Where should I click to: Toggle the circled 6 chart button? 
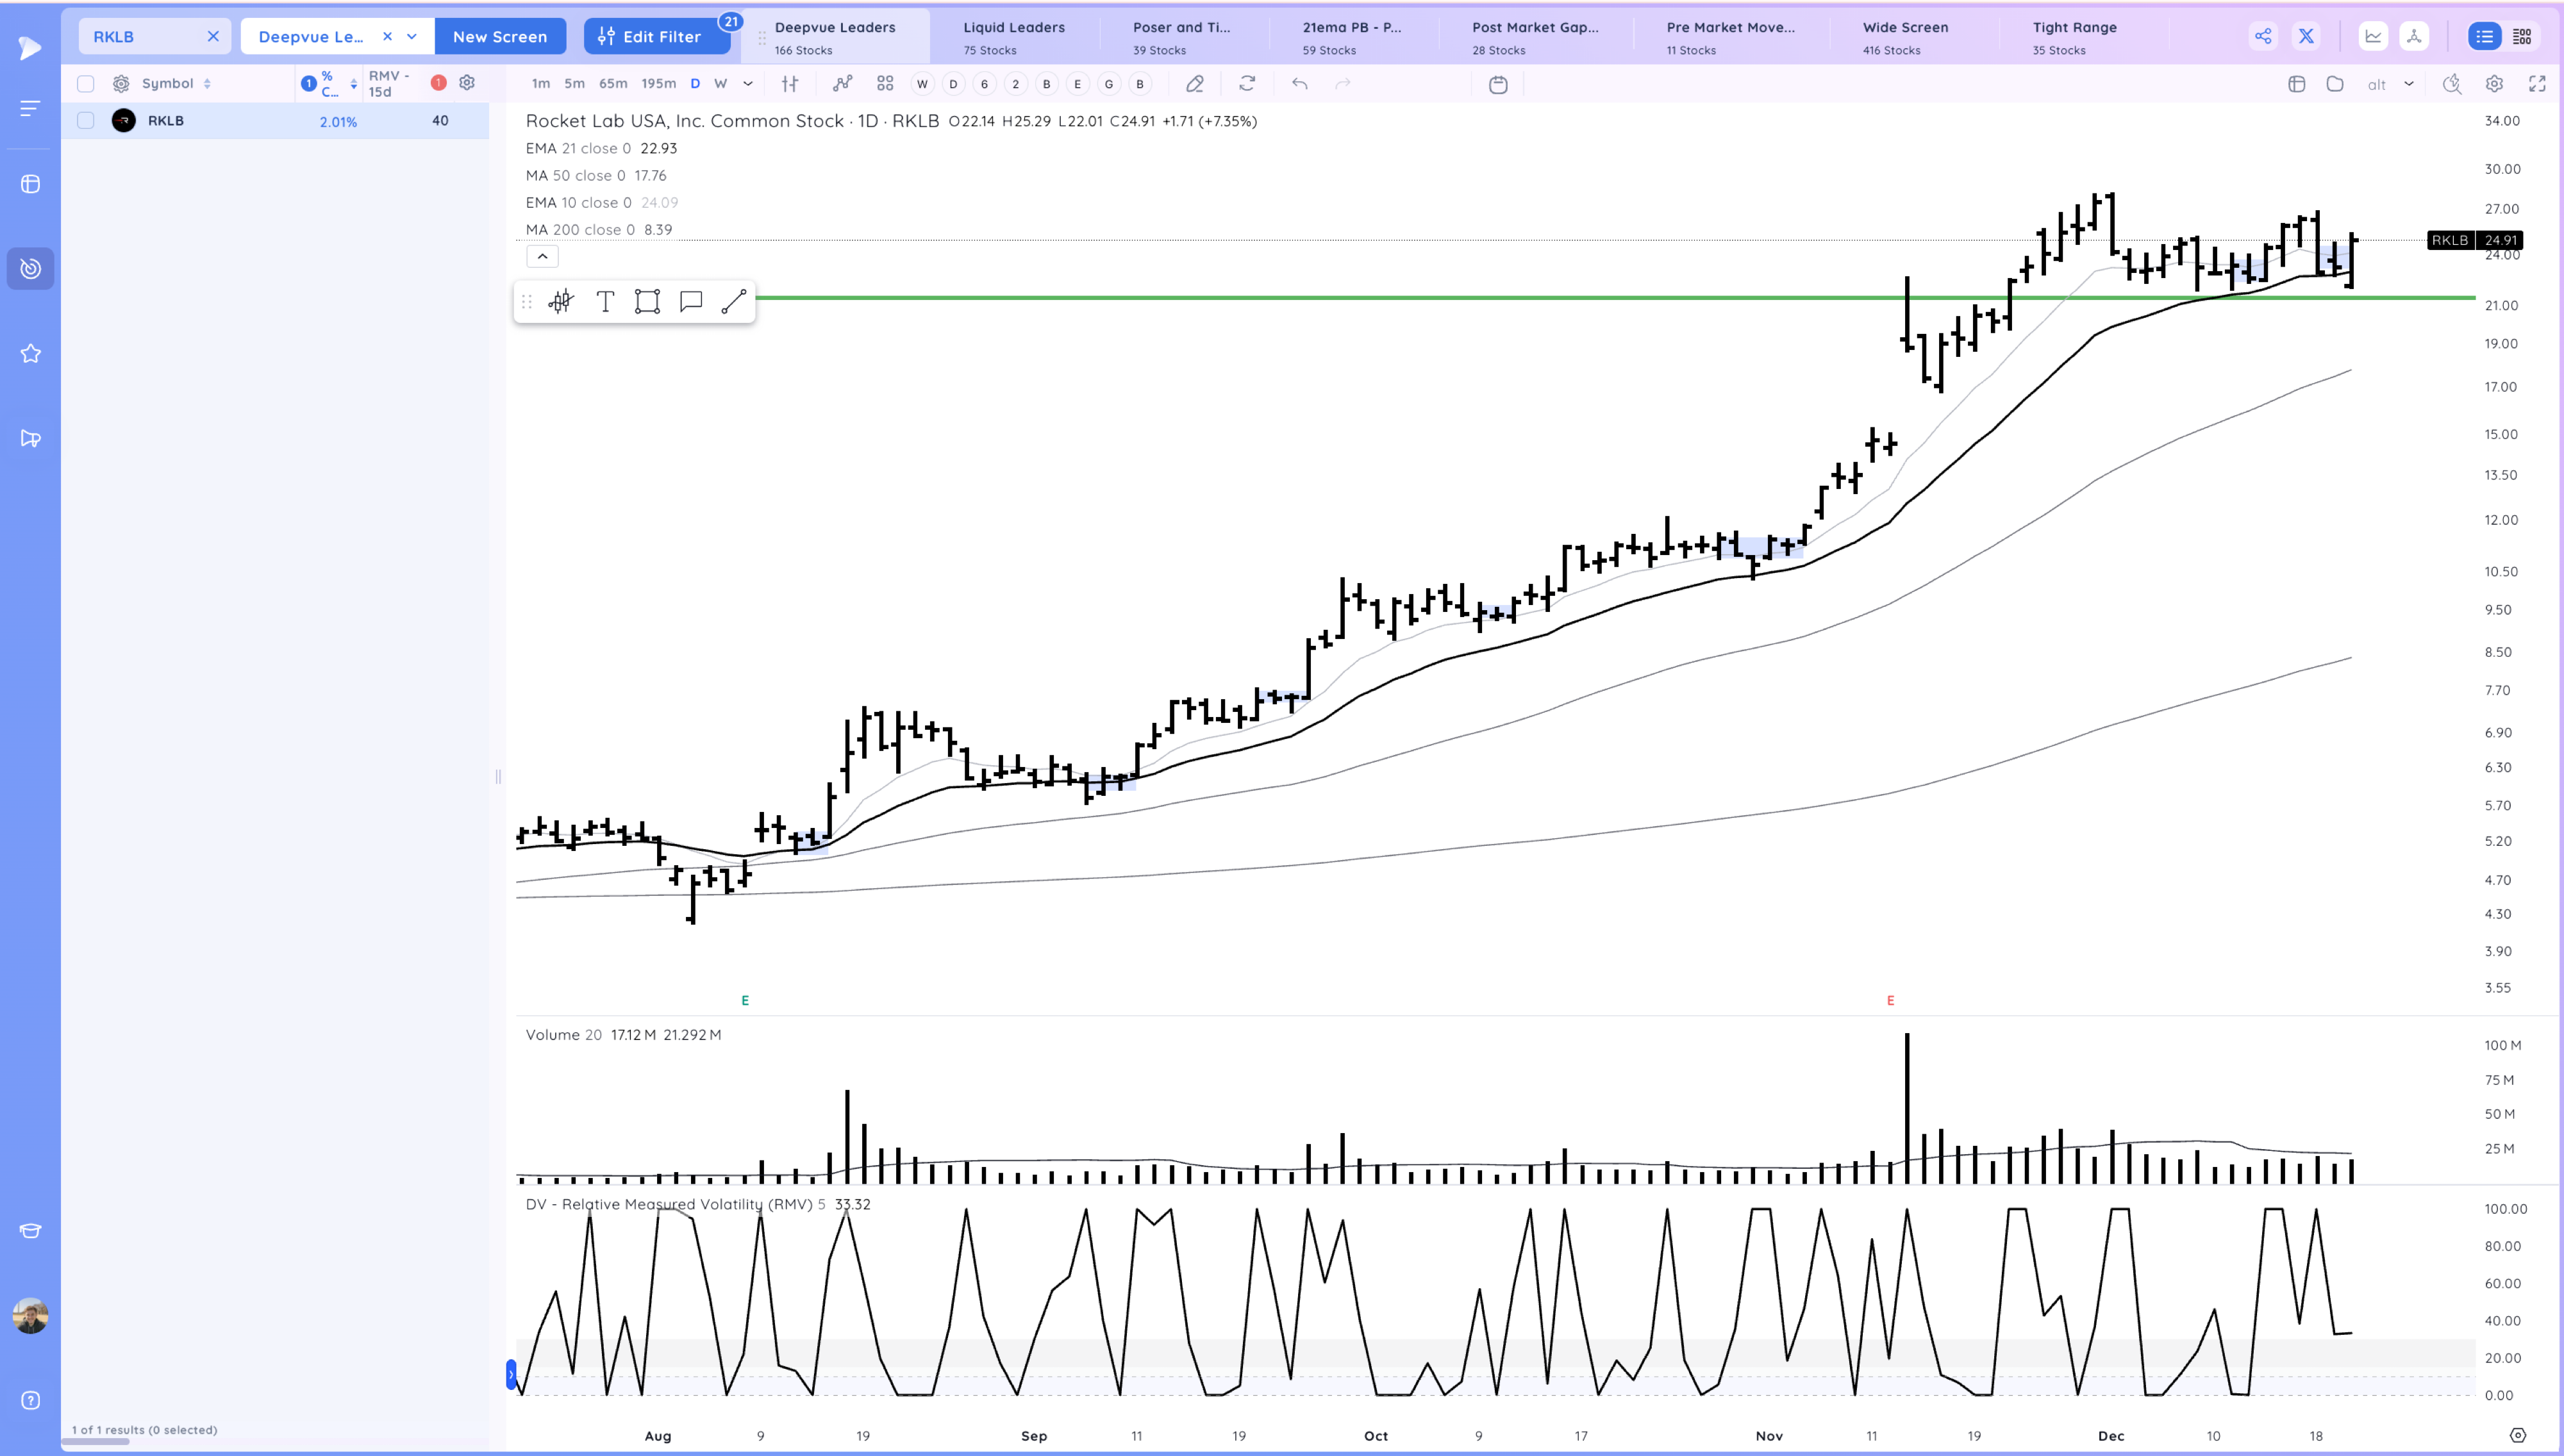[984, 84]
